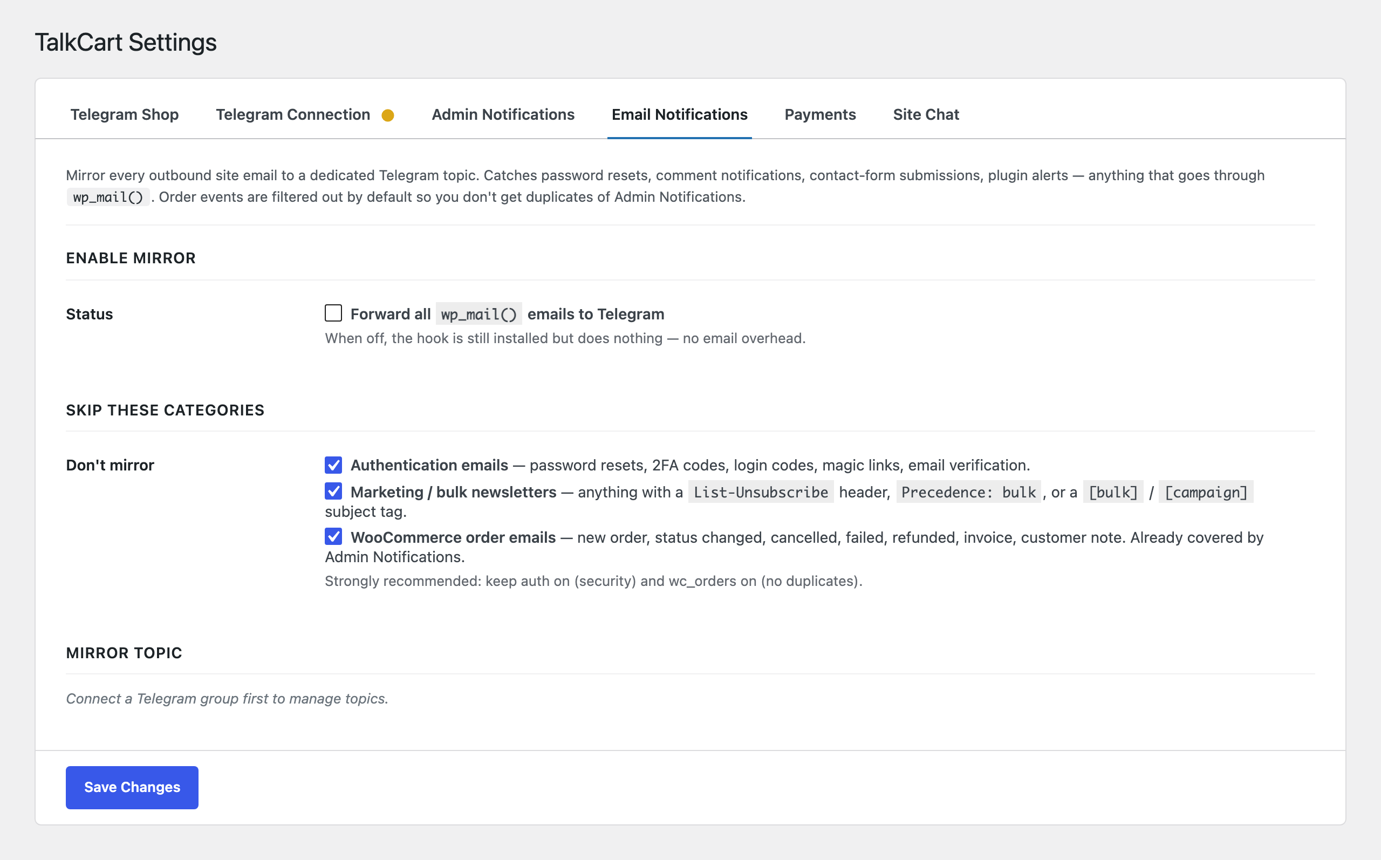Enable Forward all wp_mail() emails checkbox
Screen dimensions: 1381x860
333,313
